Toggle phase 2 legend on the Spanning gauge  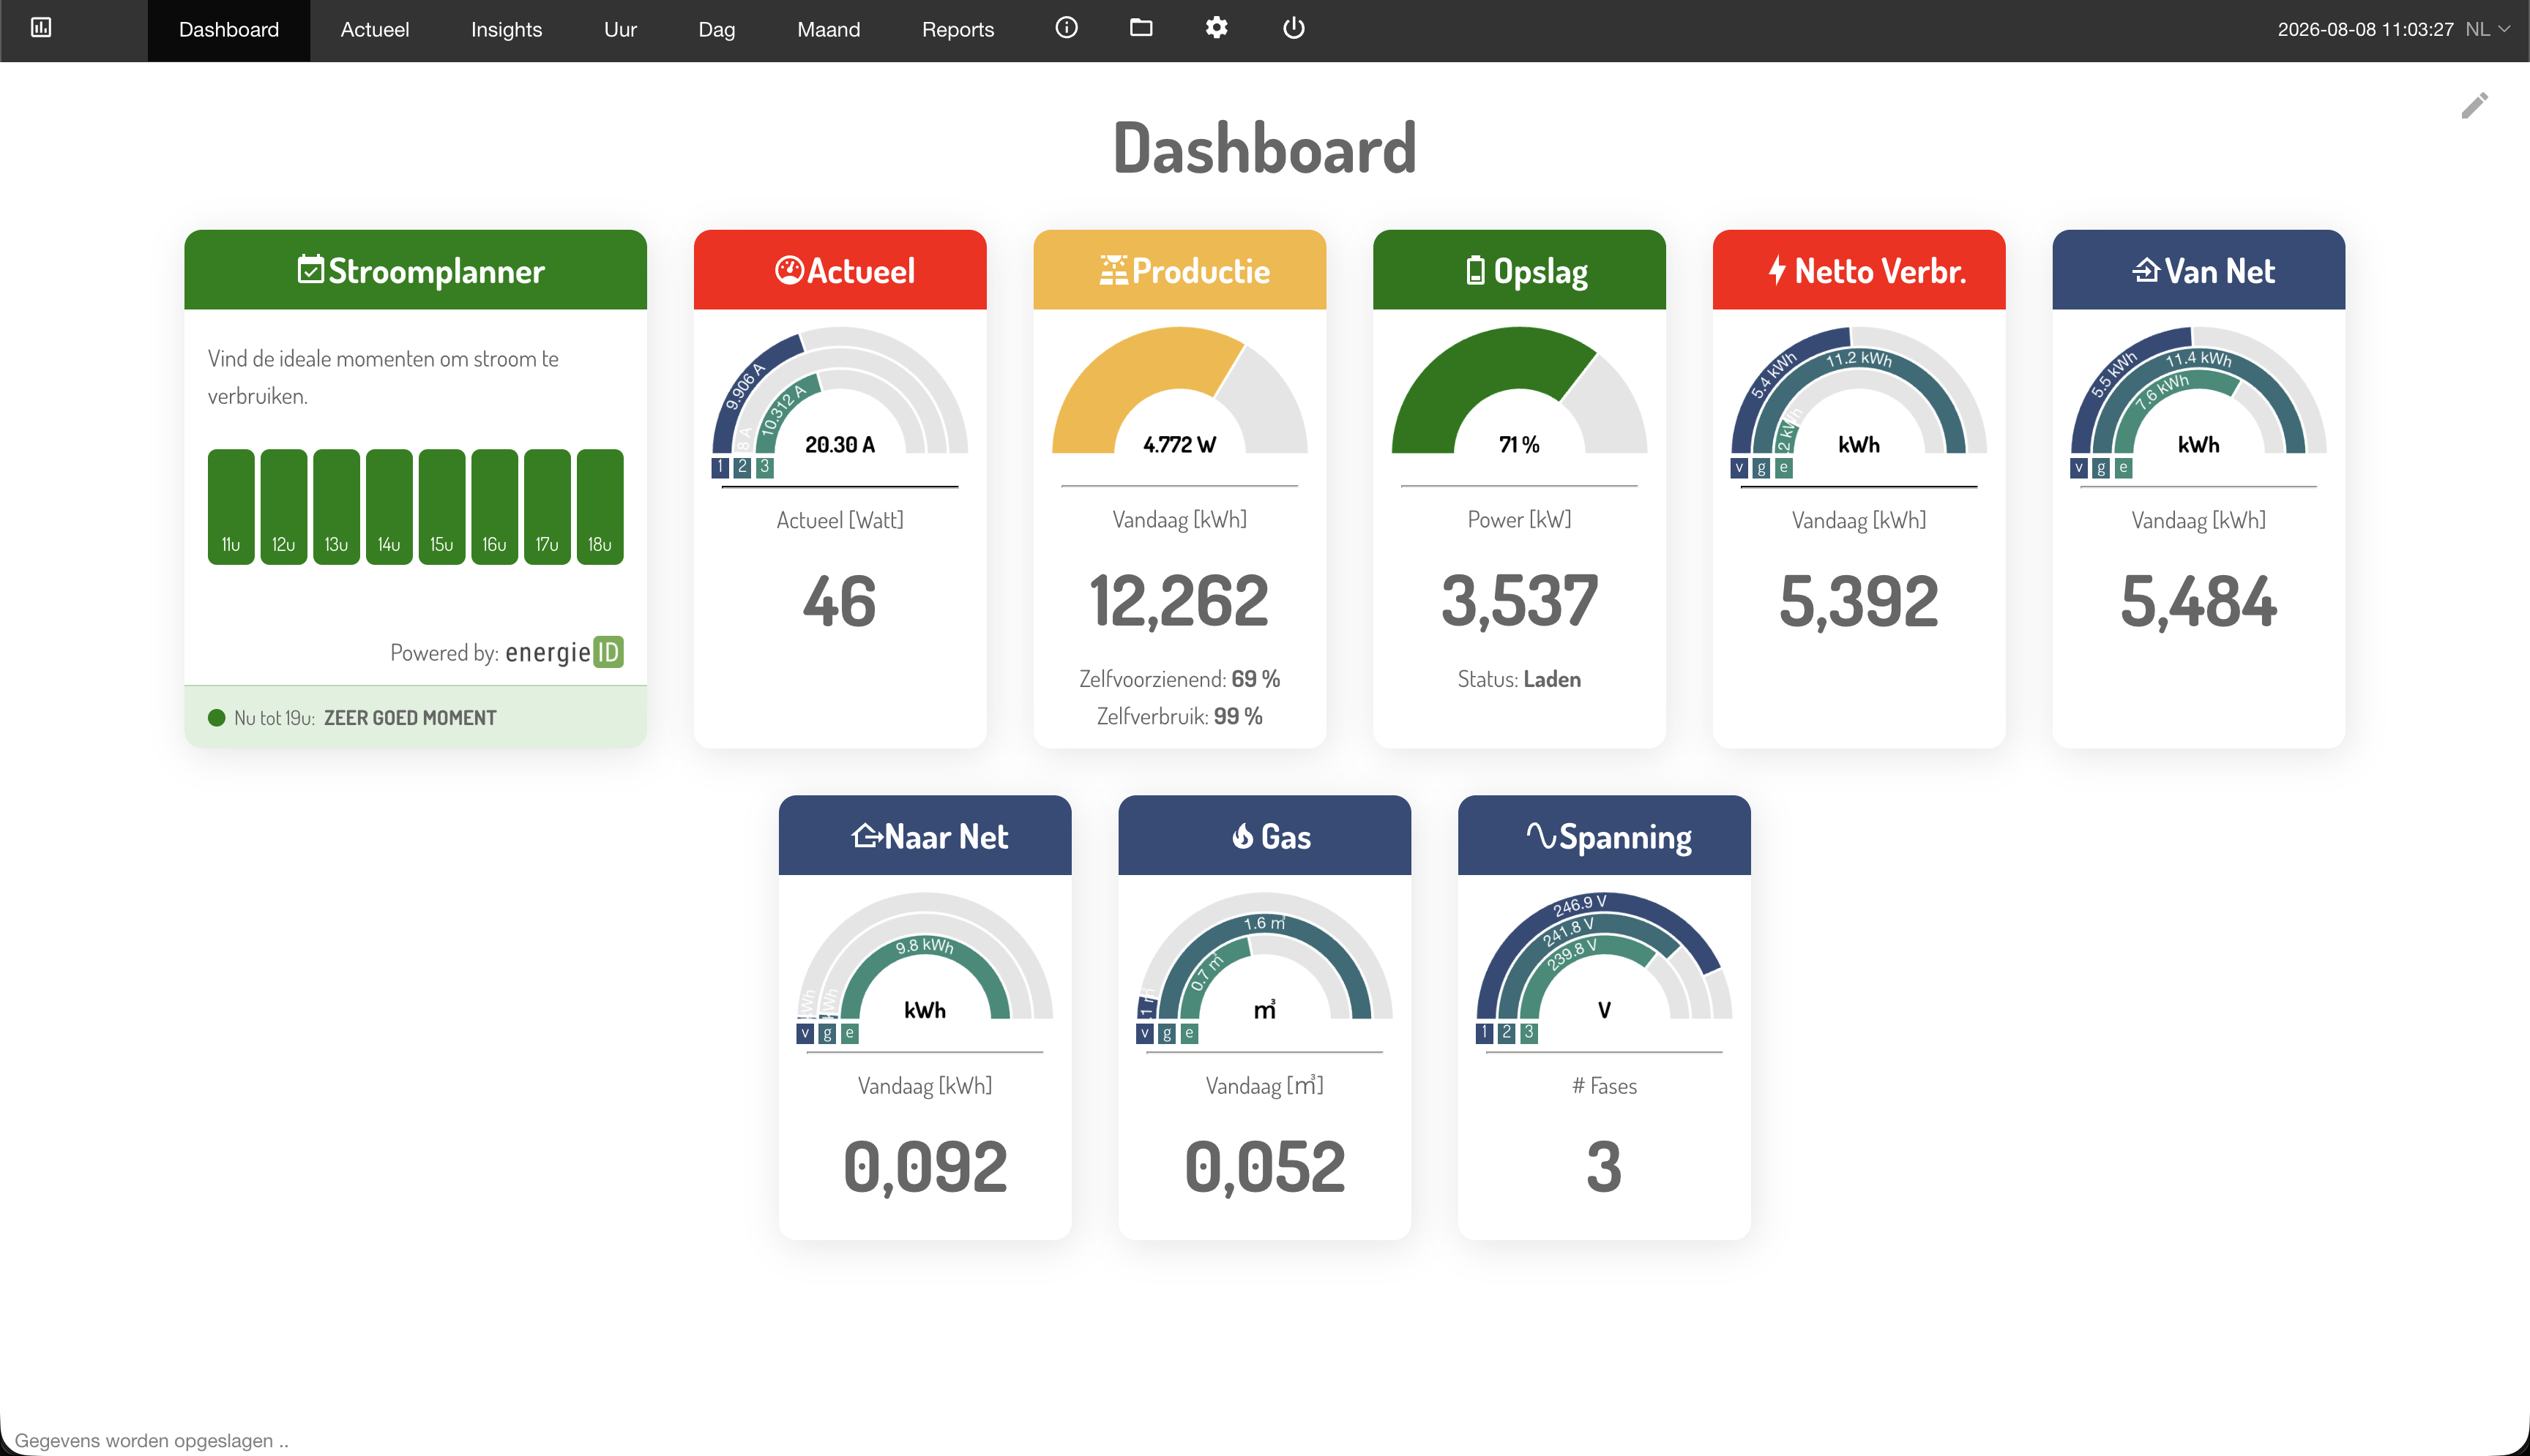coord(1507,1033)
